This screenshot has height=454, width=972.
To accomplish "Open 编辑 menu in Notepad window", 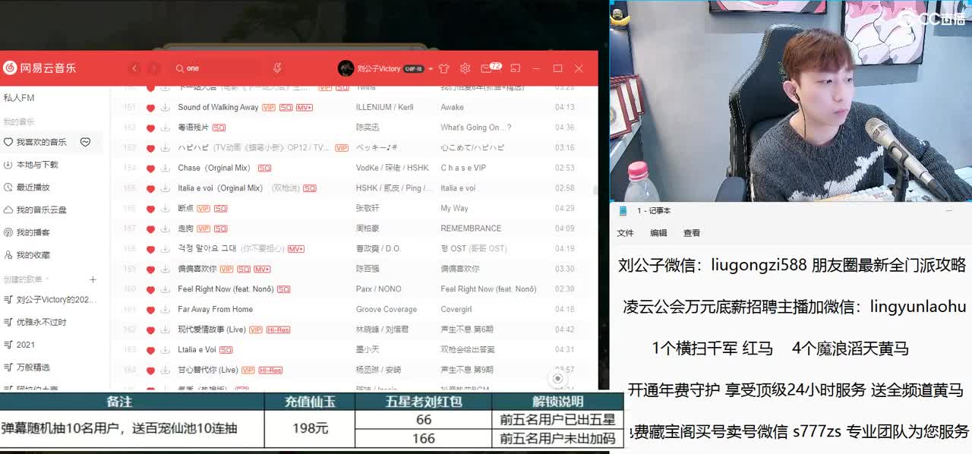I will click(x=658, y=233).
